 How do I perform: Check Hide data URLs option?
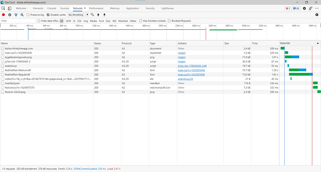point(39,21)
